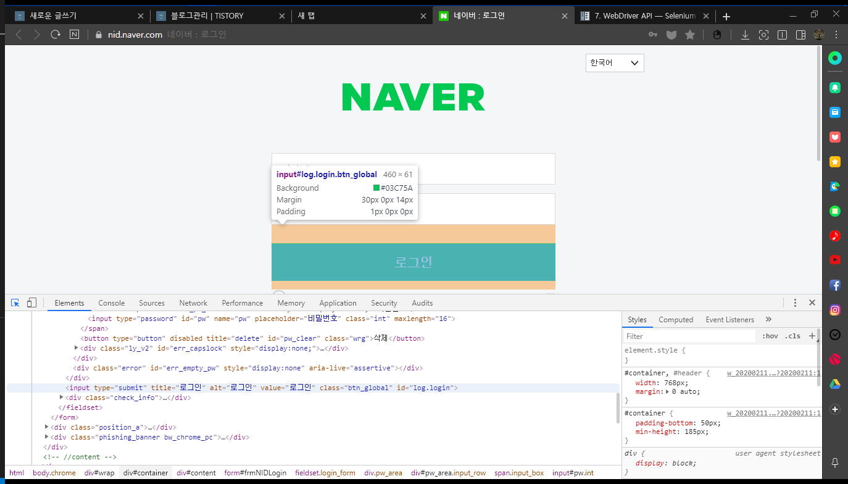848x484 pixels.
Task: Add a new sidebar item with plus icon
Action: pos(835,409)
